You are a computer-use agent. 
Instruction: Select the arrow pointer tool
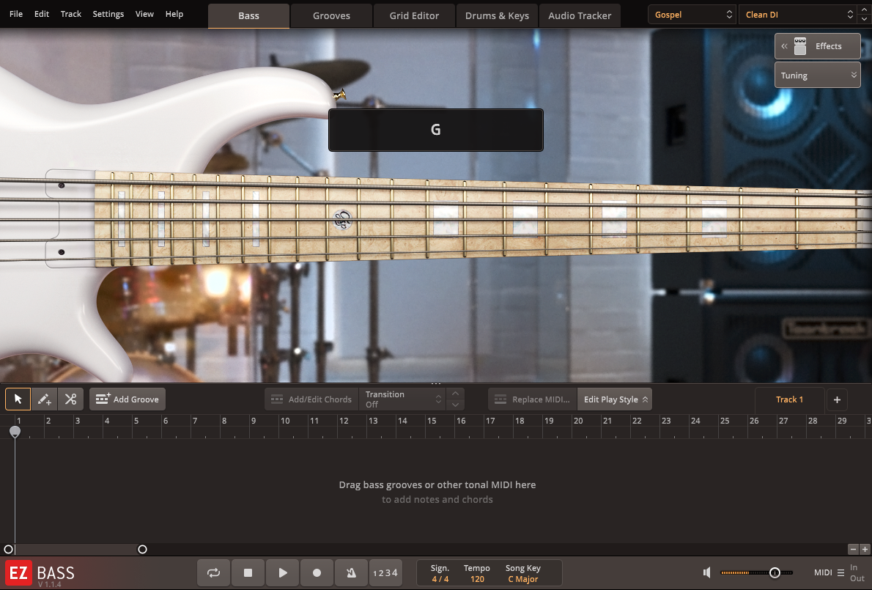(18, 399)
